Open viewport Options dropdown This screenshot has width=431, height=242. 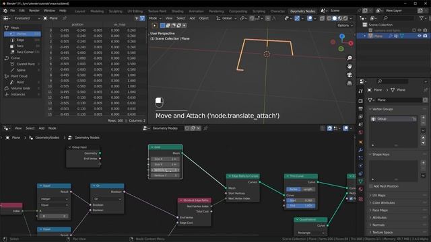pos(345,26)
